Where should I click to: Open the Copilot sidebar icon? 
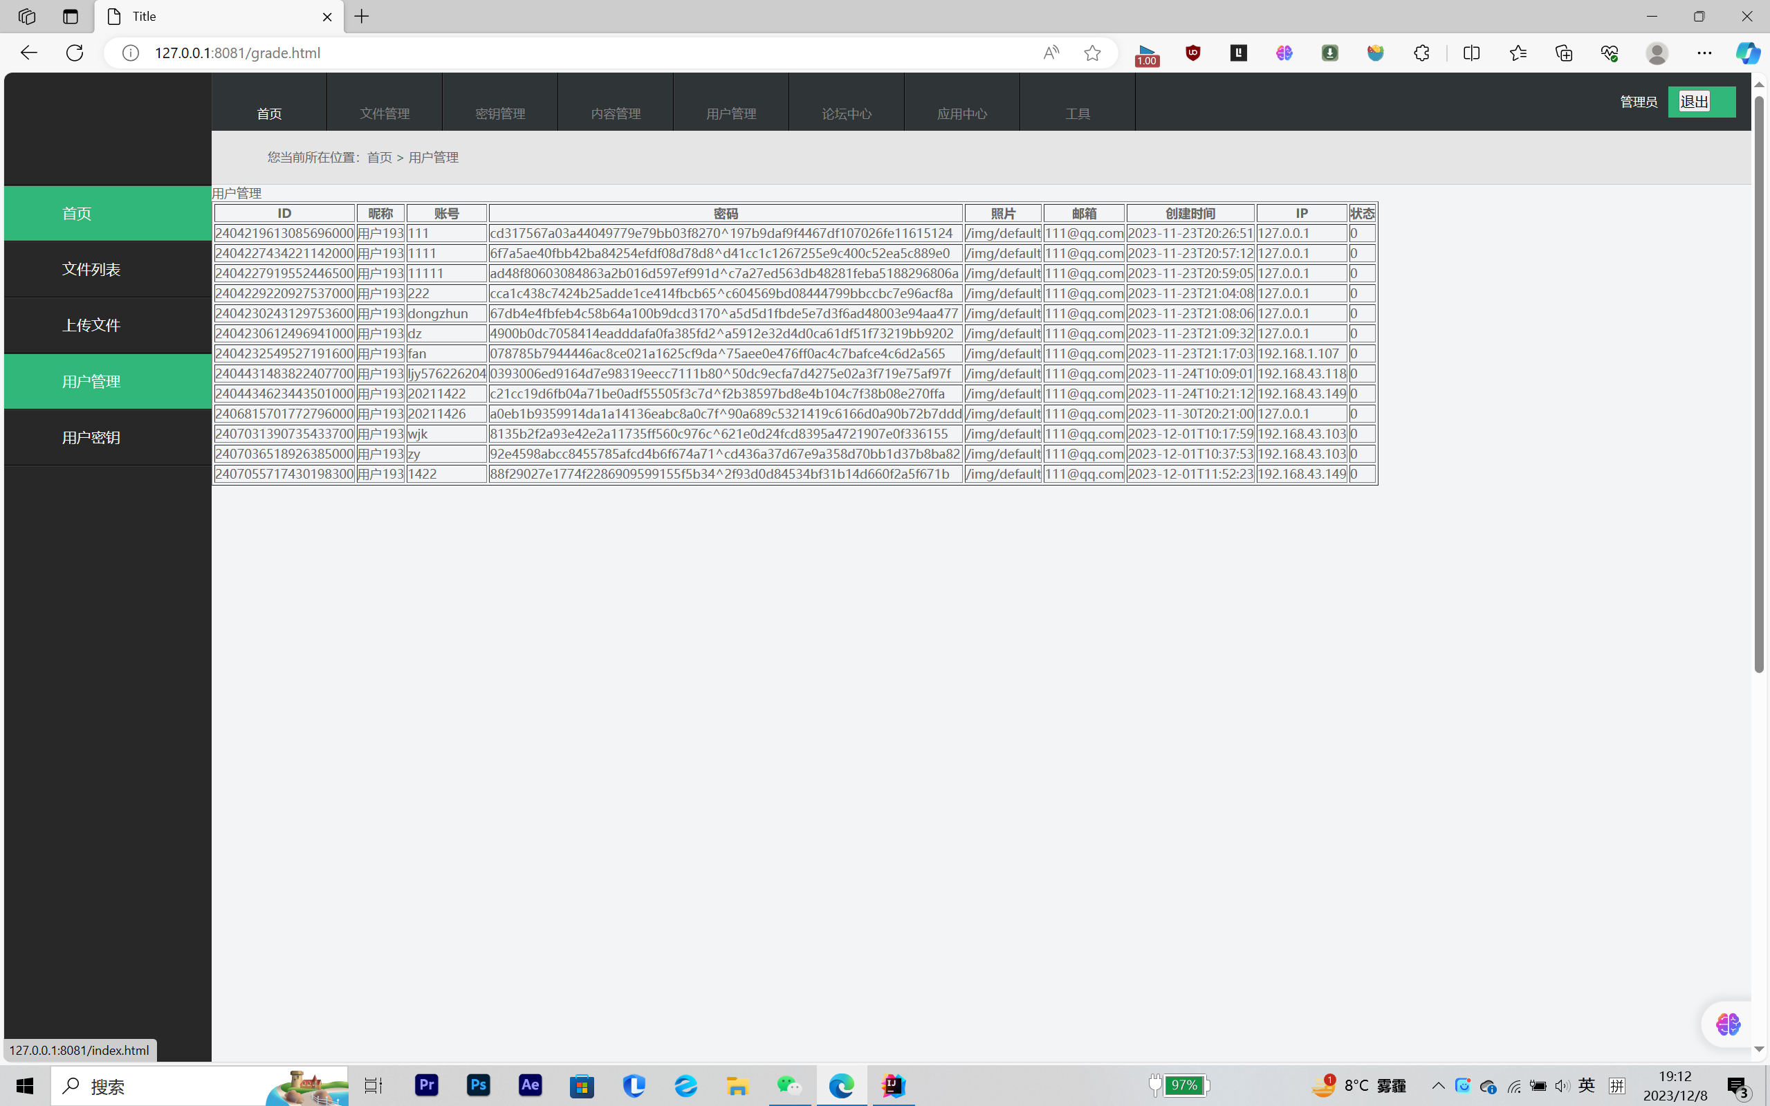point(1748,53)
